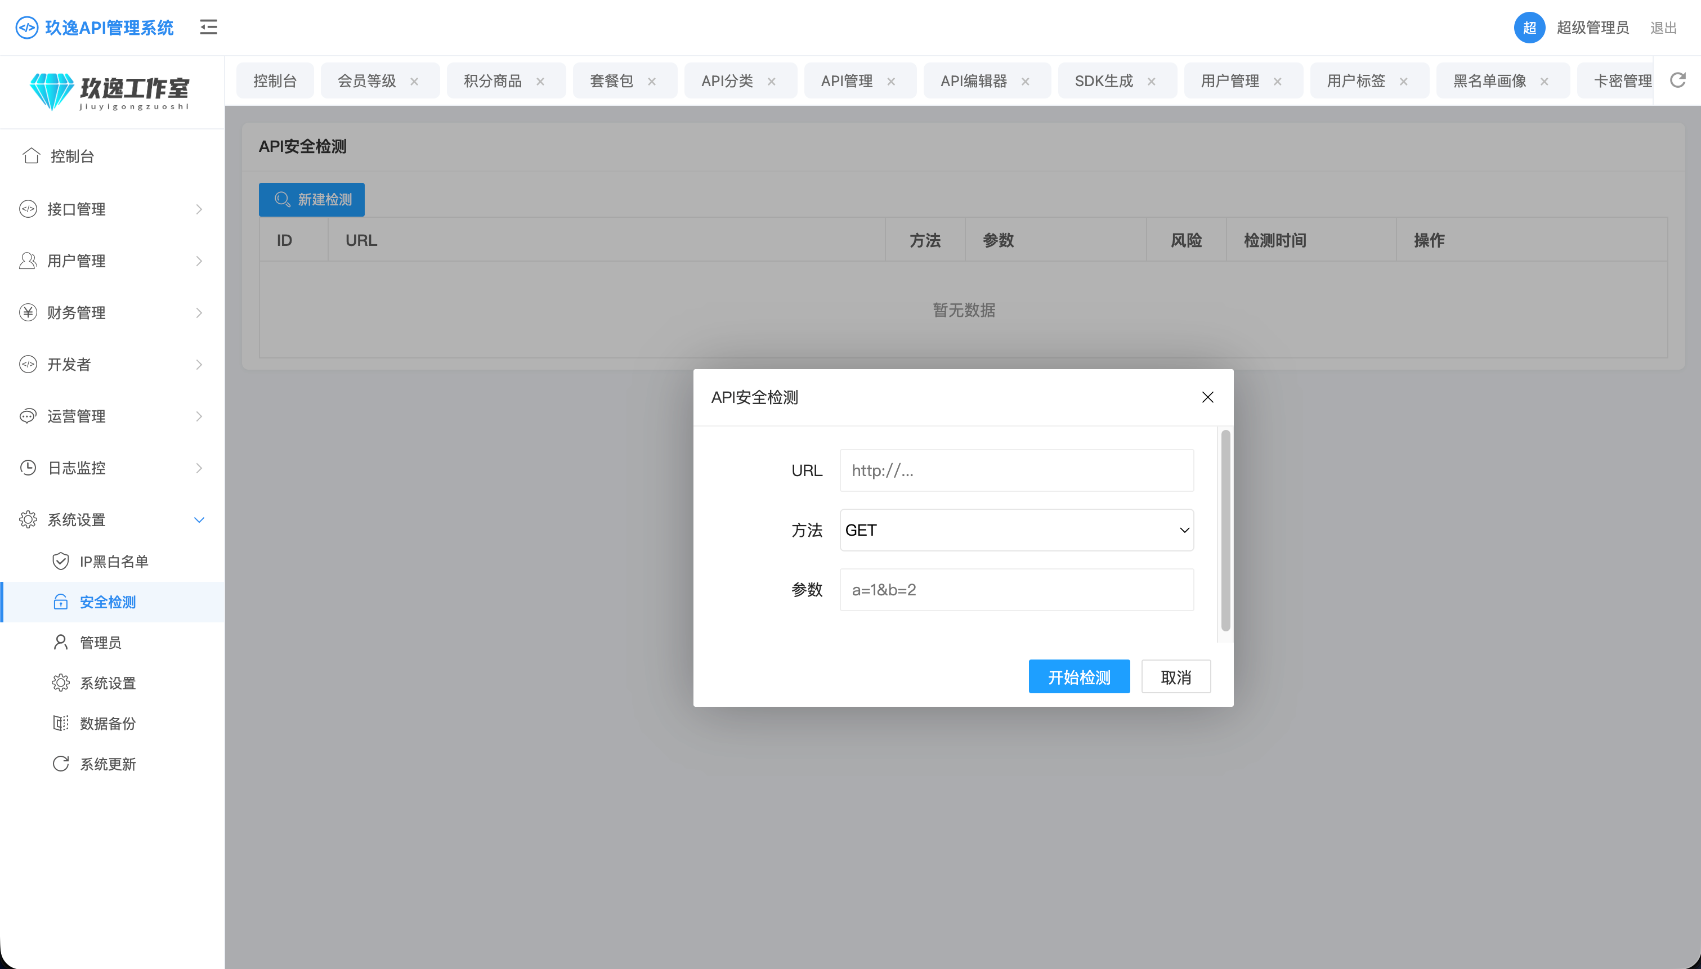Close the 积分商品 tab
1701x969 pixels.
[x=540, y=81]
